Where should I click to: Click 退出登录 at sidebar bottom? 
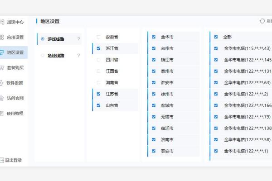click(x=11, y=160)
